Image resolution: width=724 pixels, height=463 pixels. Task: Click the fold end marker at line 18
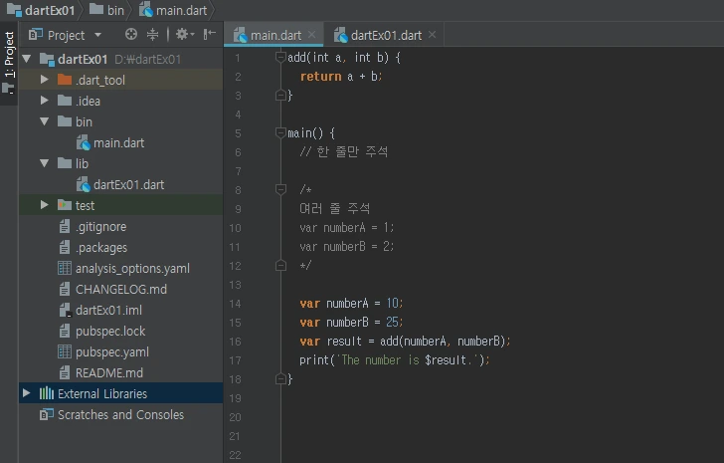[x=280, y=379]
